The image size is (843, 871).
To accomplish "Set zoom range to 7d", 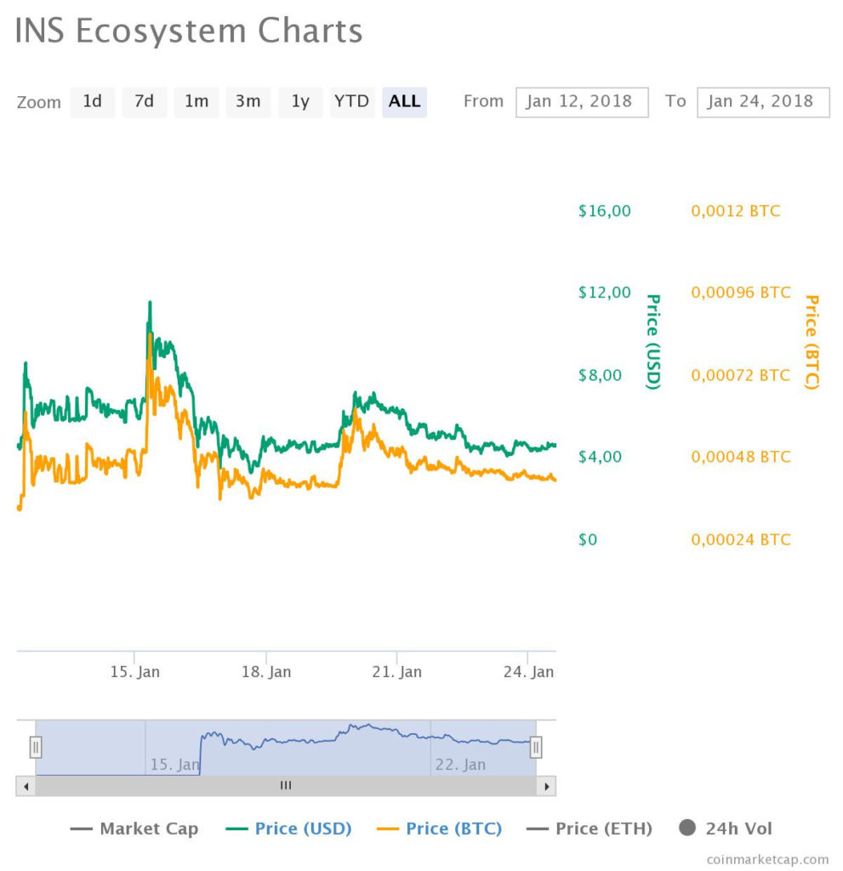I will click(145, 102).
